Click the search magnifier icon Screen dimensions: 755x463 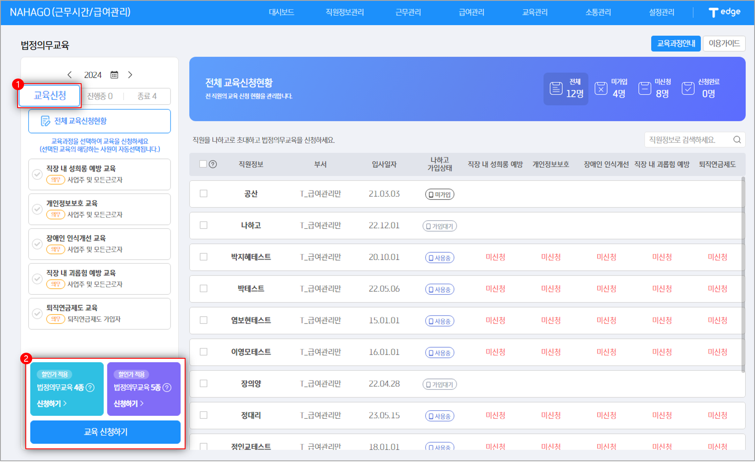click(737, 139)
